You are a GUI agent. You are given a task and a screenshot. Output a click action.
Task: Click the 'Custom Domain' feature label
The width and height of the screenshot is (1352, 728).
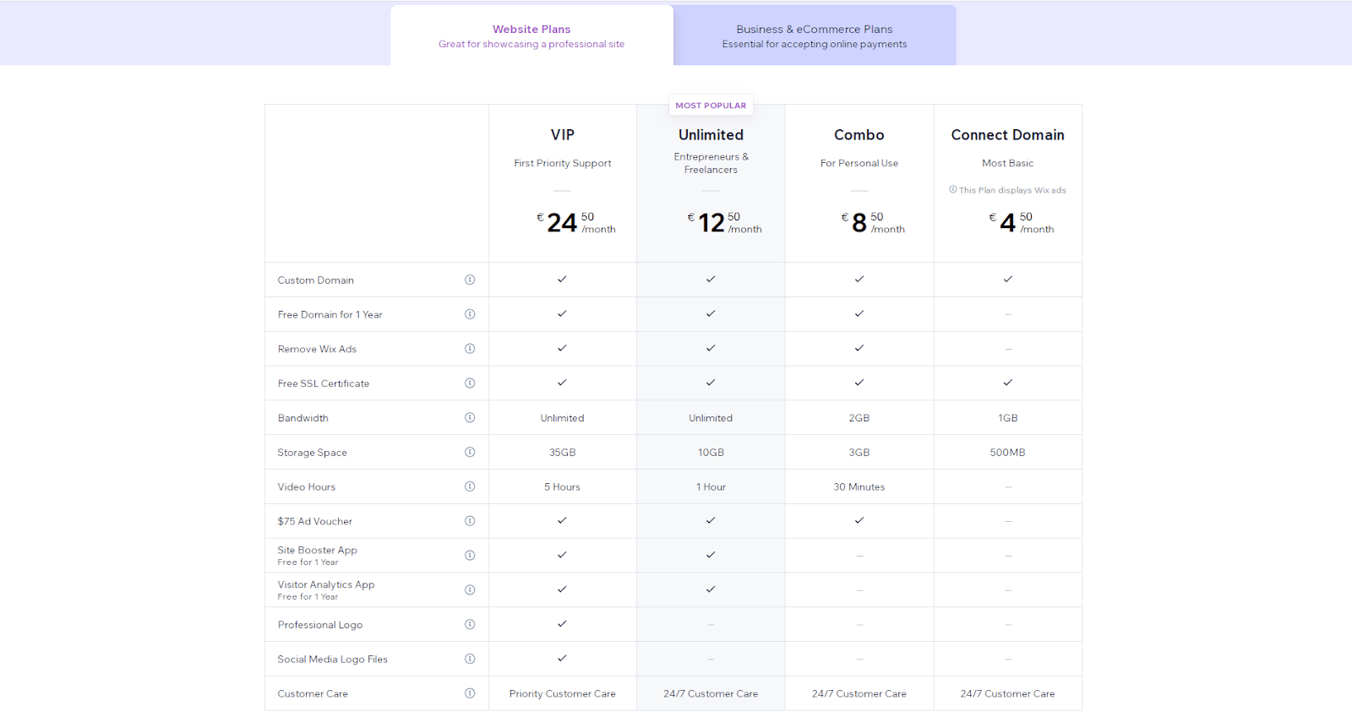pyautogui.click(x=316, y=280)
